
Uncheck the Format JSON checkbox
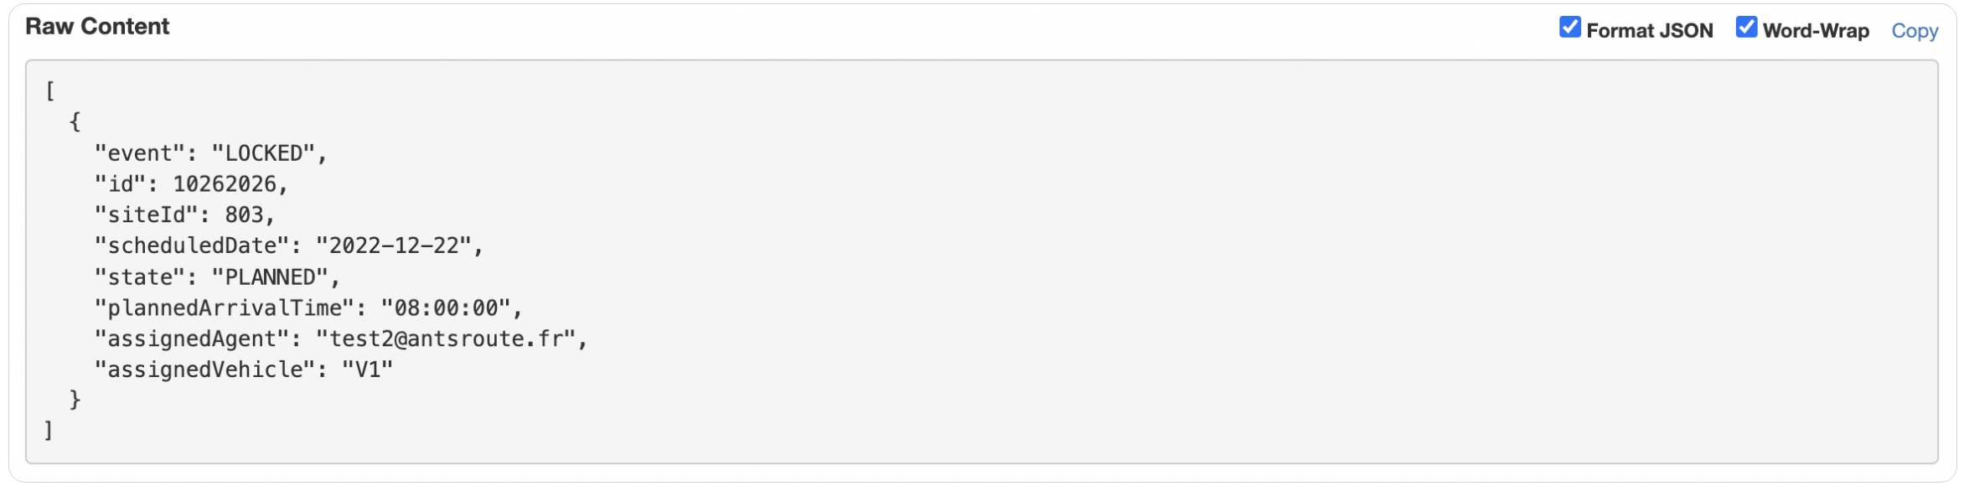1569,27
